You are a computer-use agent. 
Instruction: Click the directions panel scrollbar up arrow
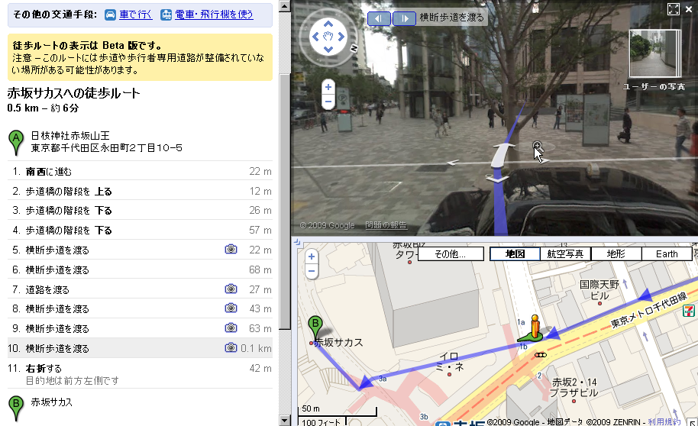pyautogui.click(x=285, y=6)
